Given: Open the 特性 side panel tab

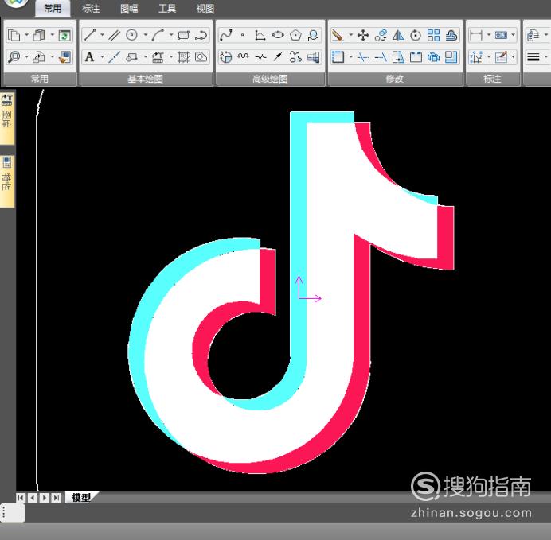Looking at the screenshot, I should coord(7,181).
